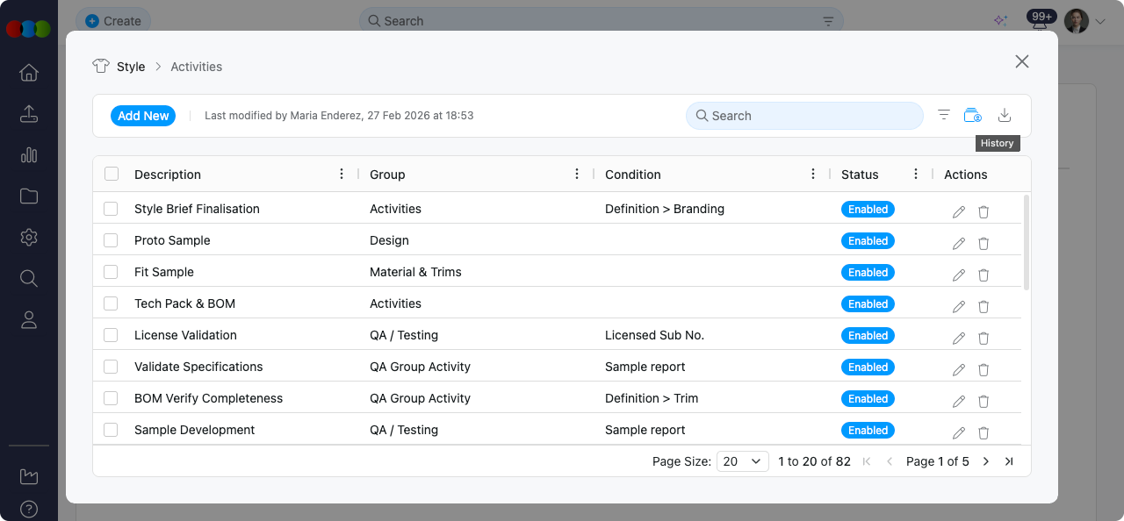Check the Tech Pack & BOM row

pyautogui.click(x=111, y=303)
